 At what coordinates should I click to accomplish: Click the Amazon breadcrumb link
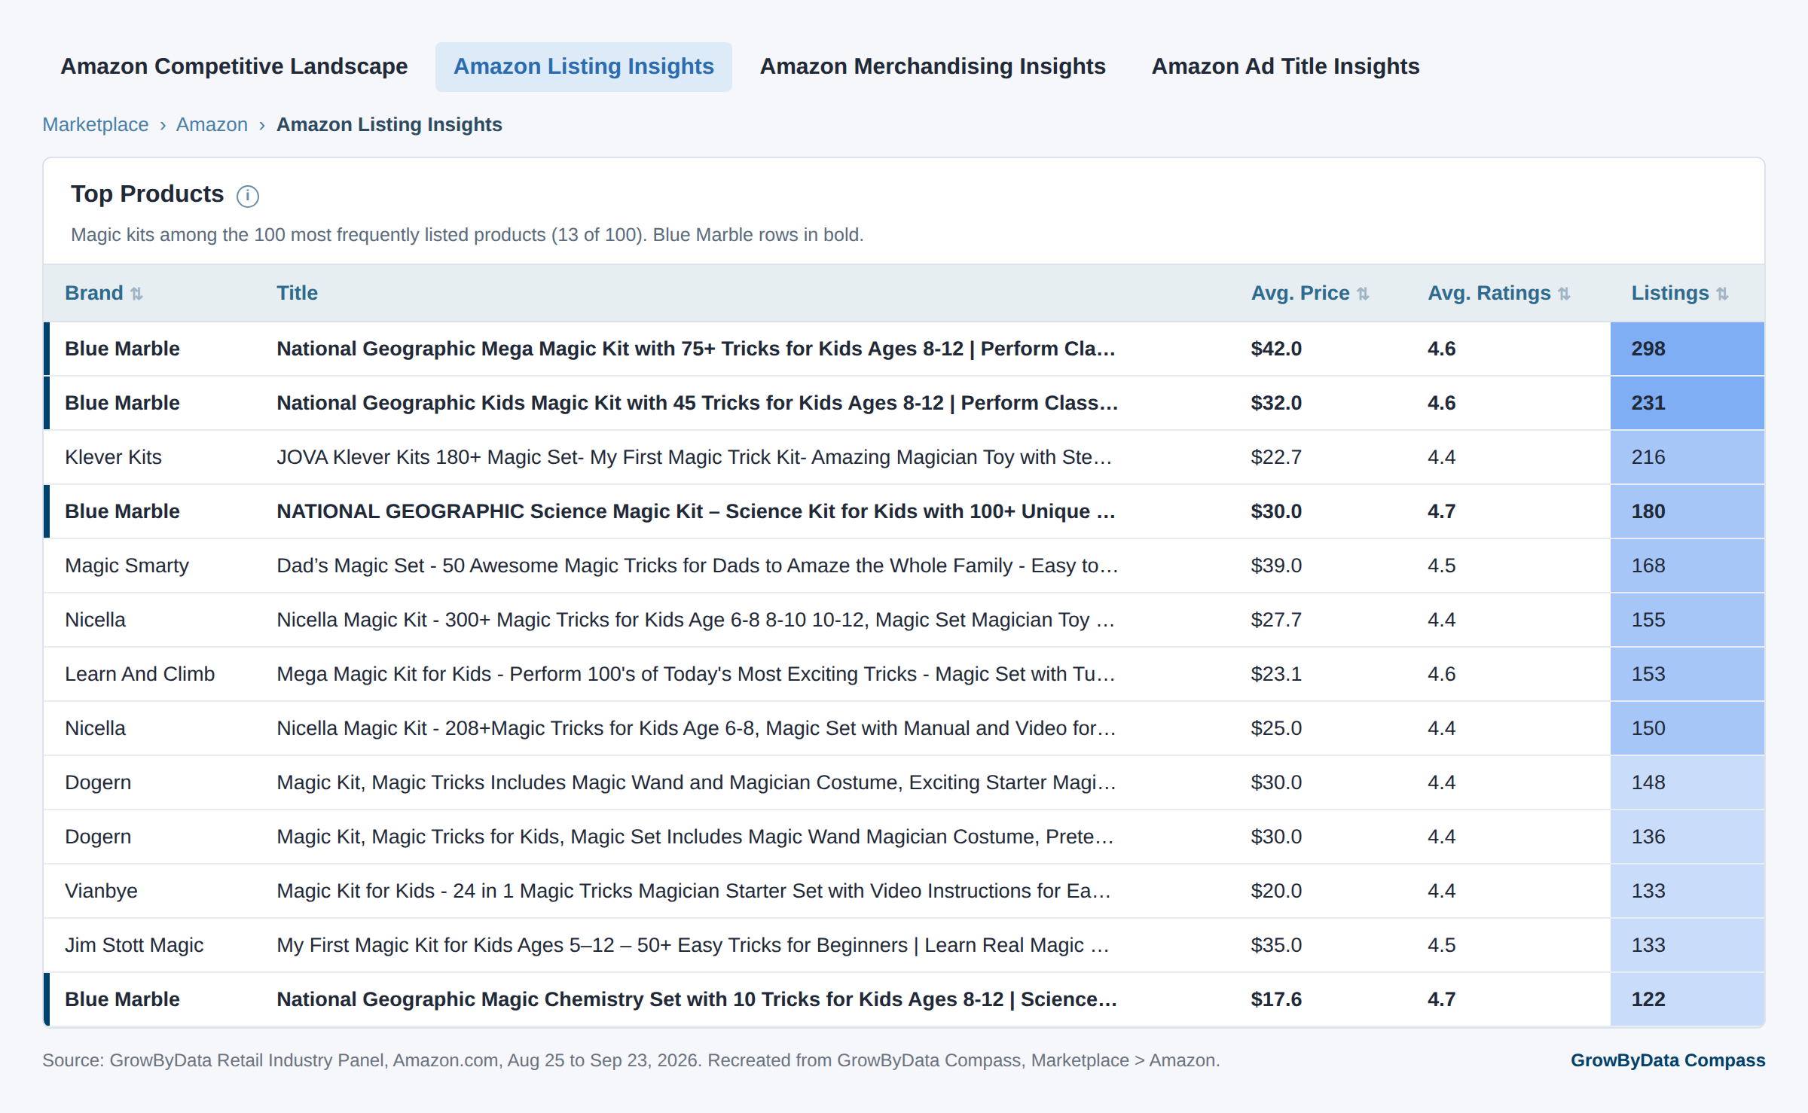(x=212, y=124)
